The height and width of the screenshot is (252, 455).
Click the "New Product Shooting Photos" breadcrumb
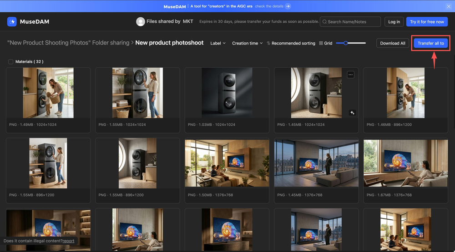click(x=68, y=43)
